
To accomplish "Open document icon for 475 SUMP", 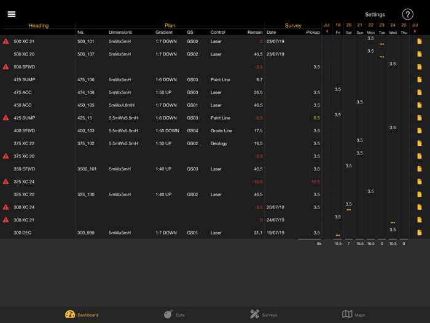I will click(x=420, y=79).
